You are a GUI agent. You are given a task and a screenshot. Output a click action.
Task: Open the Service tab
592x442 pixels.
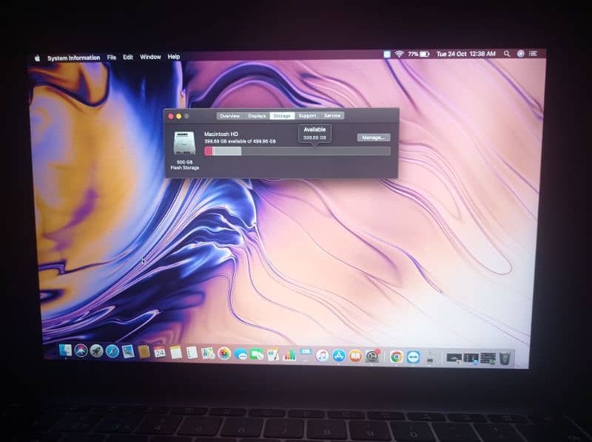[332, 116]
